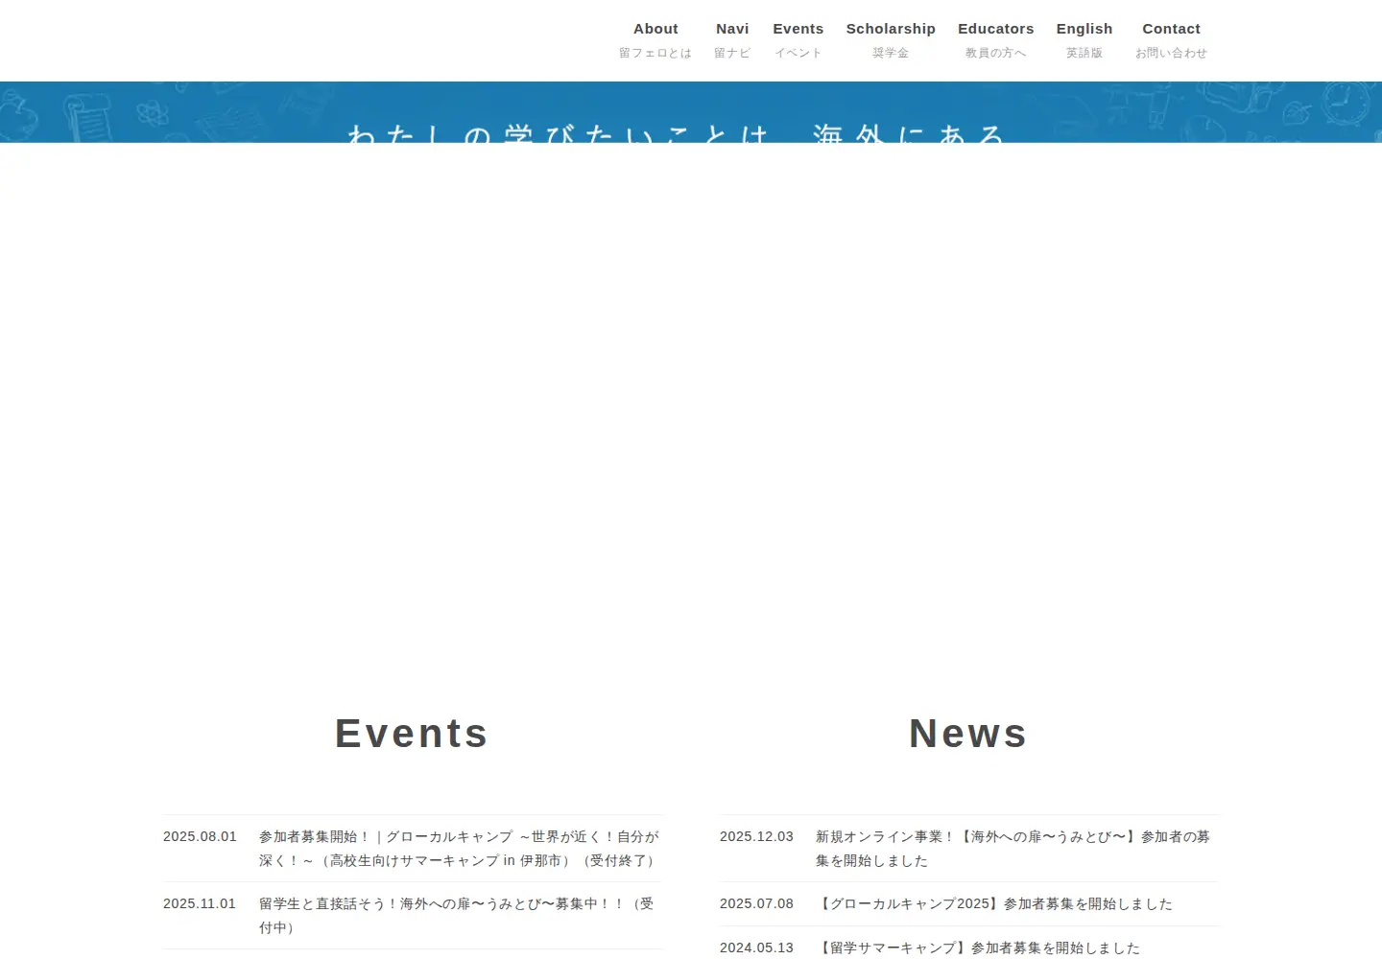1382x959 pixels.
Task: Open the Educators 教員の方へ nav item
Action: pos(996,40)
